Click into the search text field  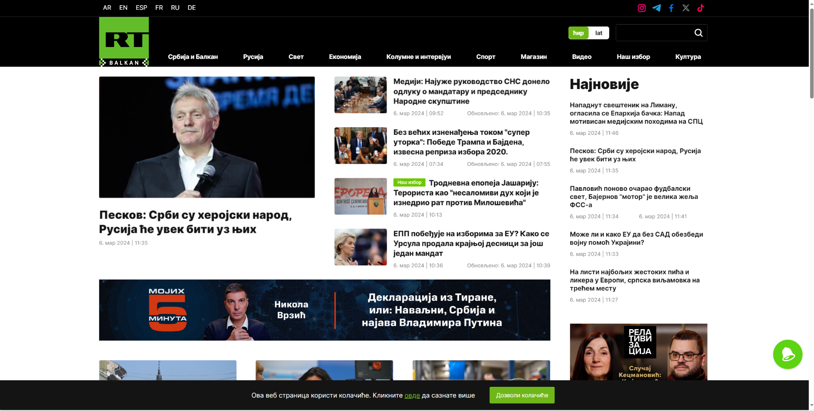pos(653,33)
